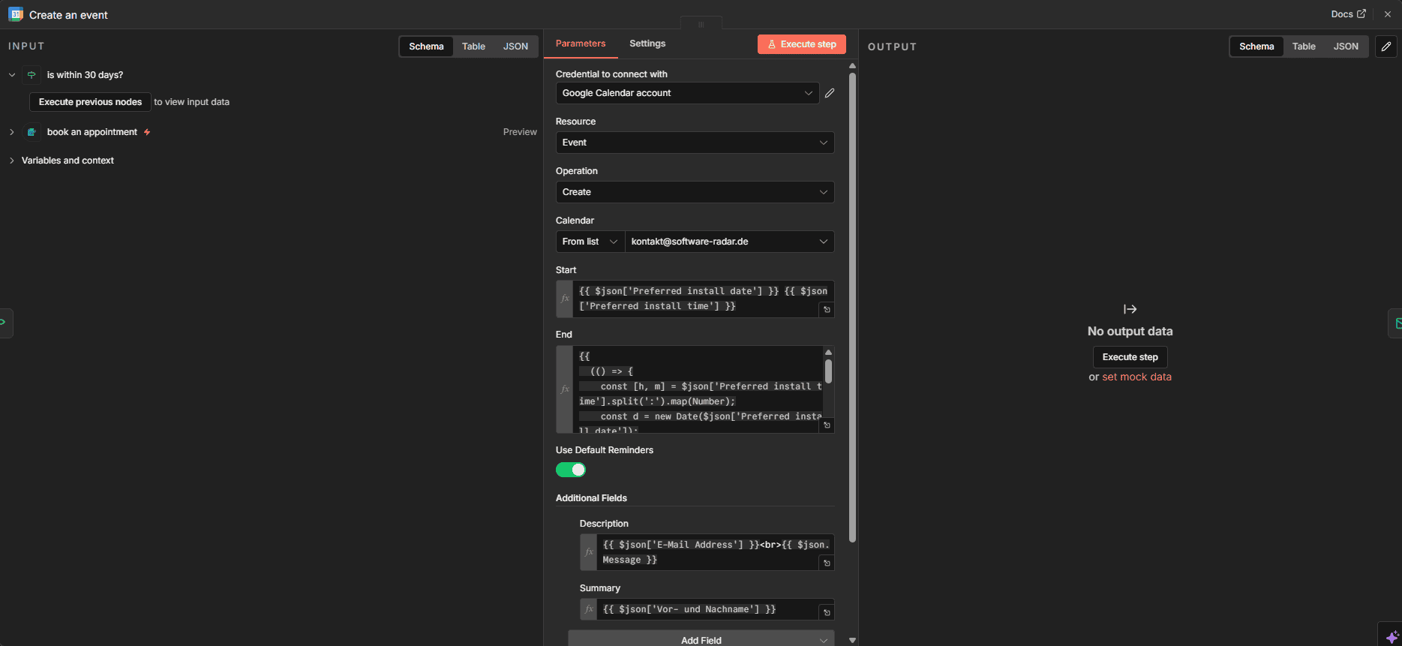Switch to the Settings tab
This screenshot has width=1402, height=646.
(x=647, y=44)
